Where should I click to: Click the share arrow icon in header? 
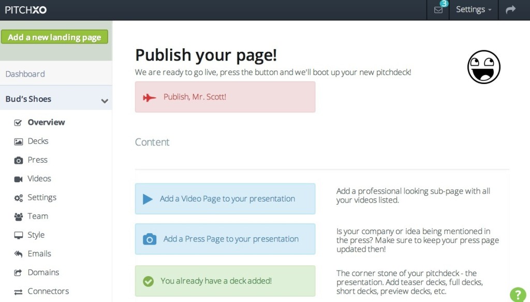pyautogui.click(x=510, y=9)
